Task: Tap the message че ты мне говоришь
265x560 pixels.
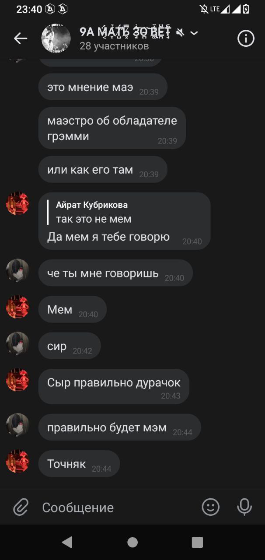Action: tap(115, 273)
